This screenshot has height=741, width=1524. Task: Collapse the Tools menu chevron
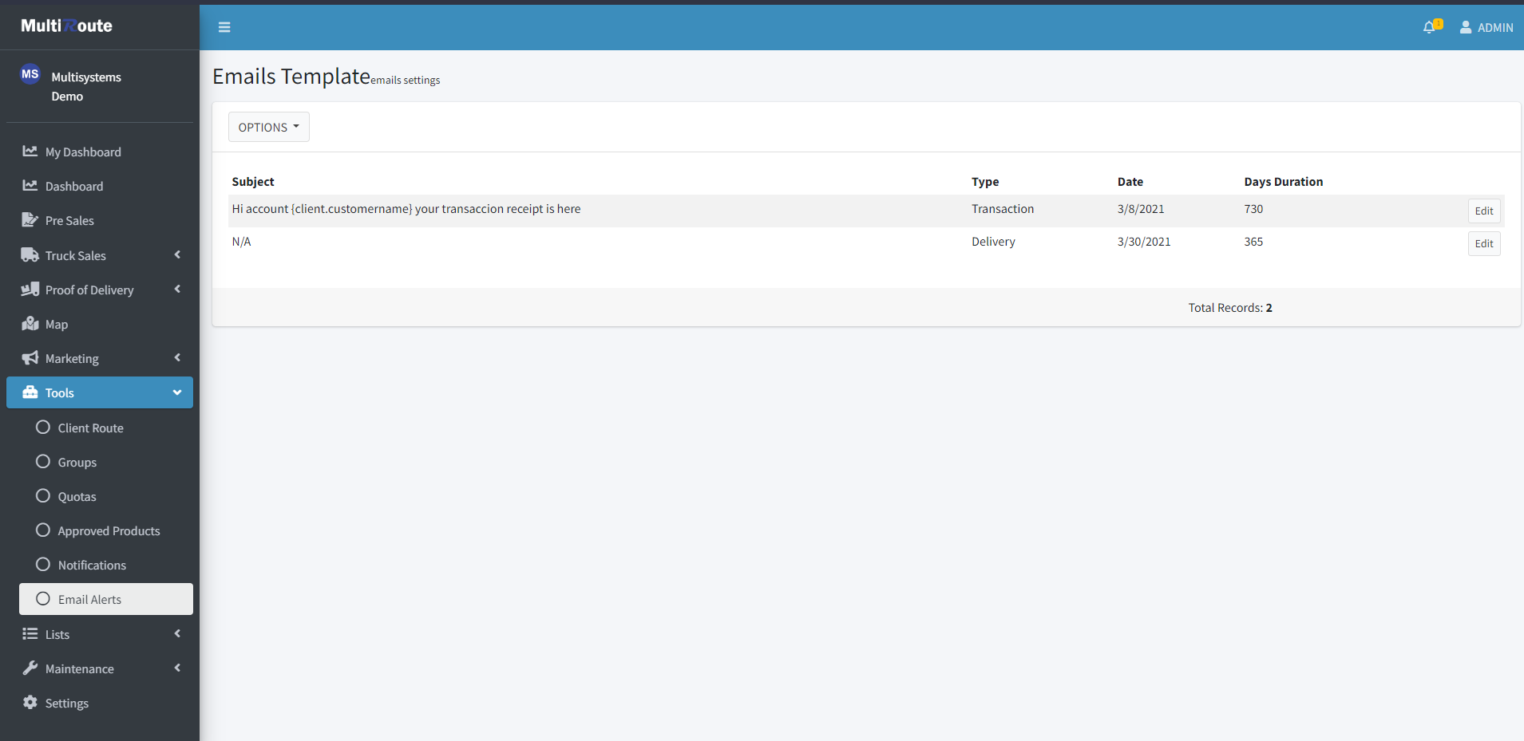pyautogui.click(x=177, y=392)
